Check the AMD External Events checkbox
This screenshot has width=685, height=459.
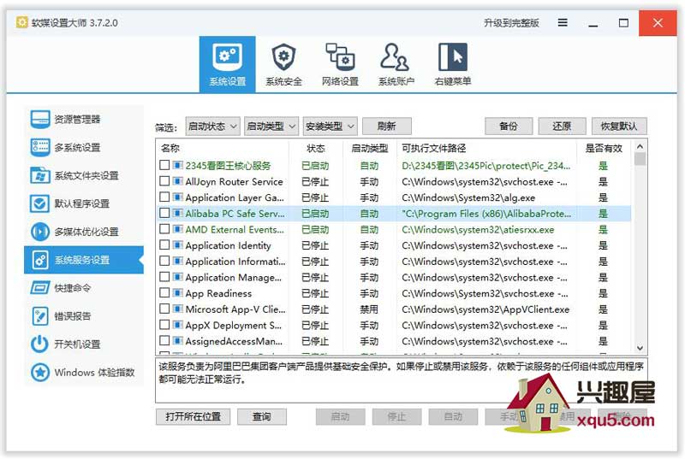click(164, 229)
